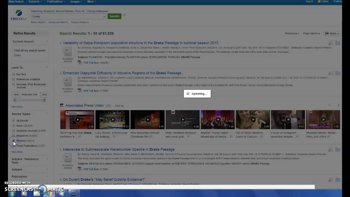This screenshot has height=197, width=350.
Task: Open the Subjects menu
Action: [x=35, y=2]
